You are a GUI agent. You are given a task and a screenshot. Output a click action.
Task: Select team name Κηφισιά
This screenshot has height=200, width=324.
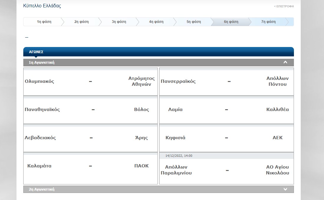point(175,138)
